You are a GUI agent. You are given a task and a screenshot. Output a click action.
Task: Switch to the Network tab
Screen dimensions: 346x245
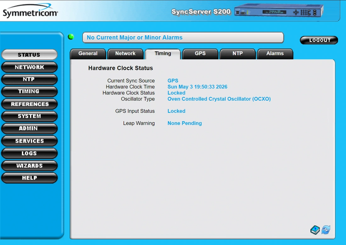125,54
